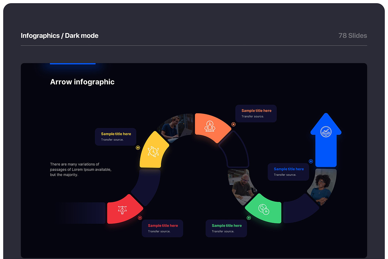Click the people-and-clock icon on the orange segment
Image resolution: width=388 pixels, height=259 pixels.
[210, 126]
